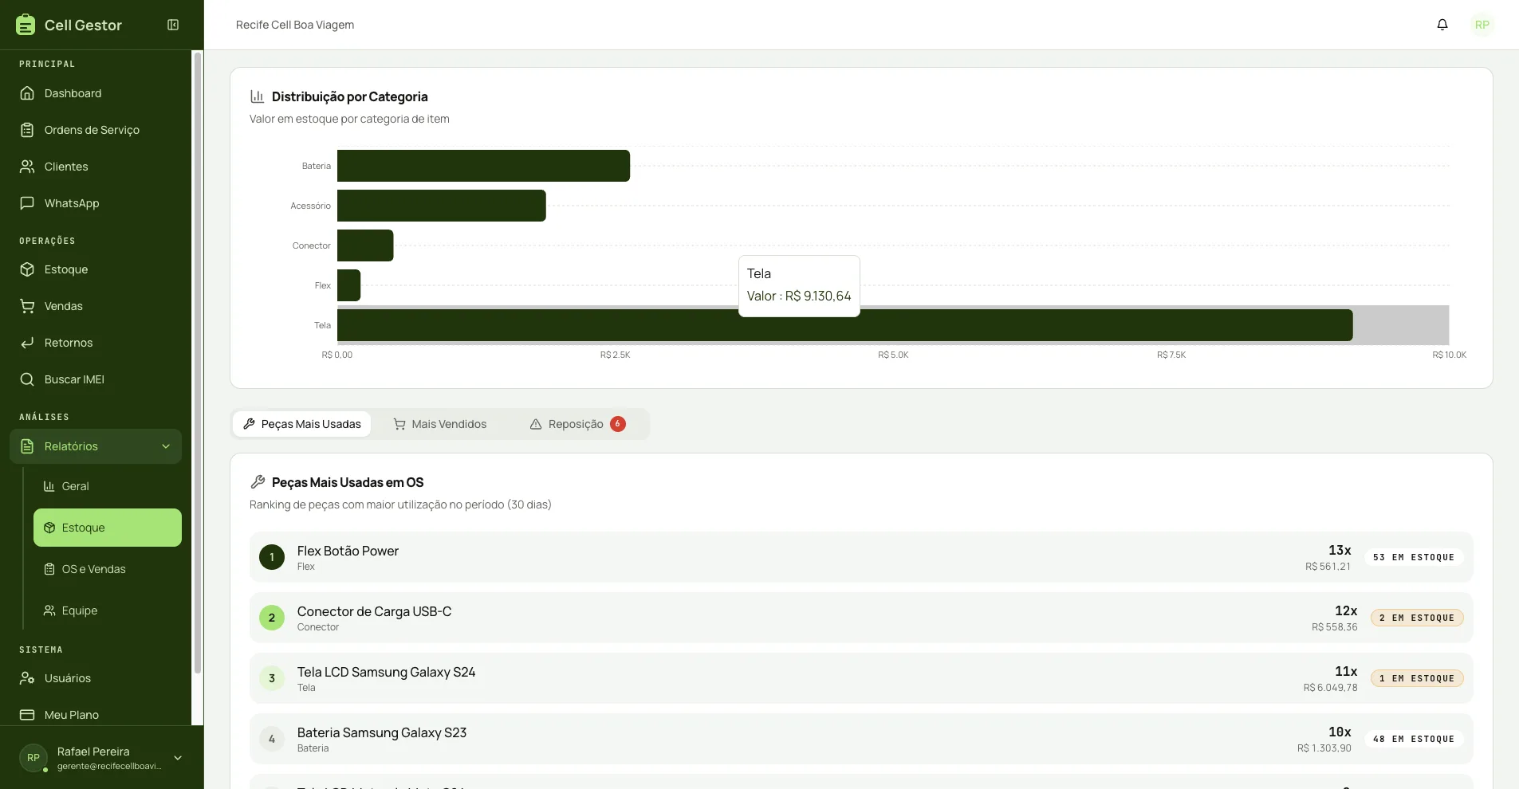Click the 2 EM ESTOQUE badge
Viewport: 1519px width, 789px height.
[x=1417, y=618]
